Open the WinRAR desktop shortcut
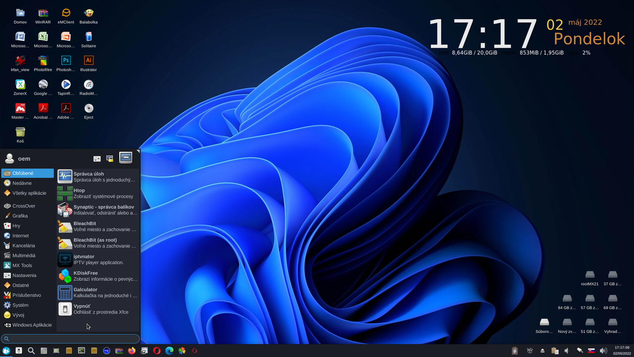The image size is (634, 357). point(43,16)
